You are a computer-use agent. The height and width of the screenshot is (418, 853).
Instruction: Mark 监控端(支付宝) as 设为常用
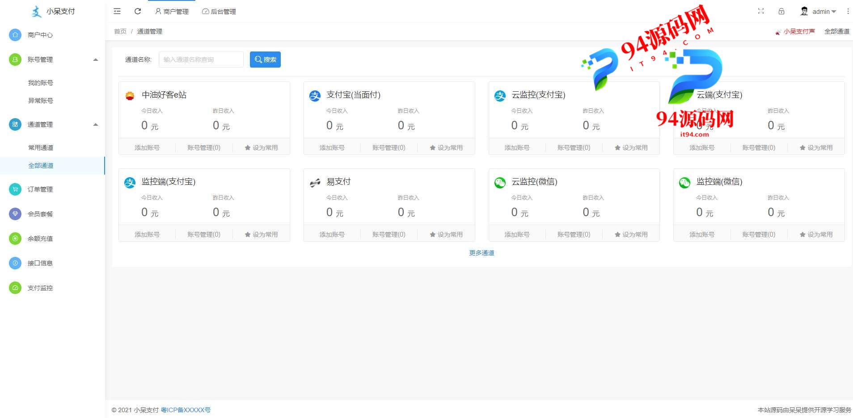pyautogui.click(x=261, y=235)
